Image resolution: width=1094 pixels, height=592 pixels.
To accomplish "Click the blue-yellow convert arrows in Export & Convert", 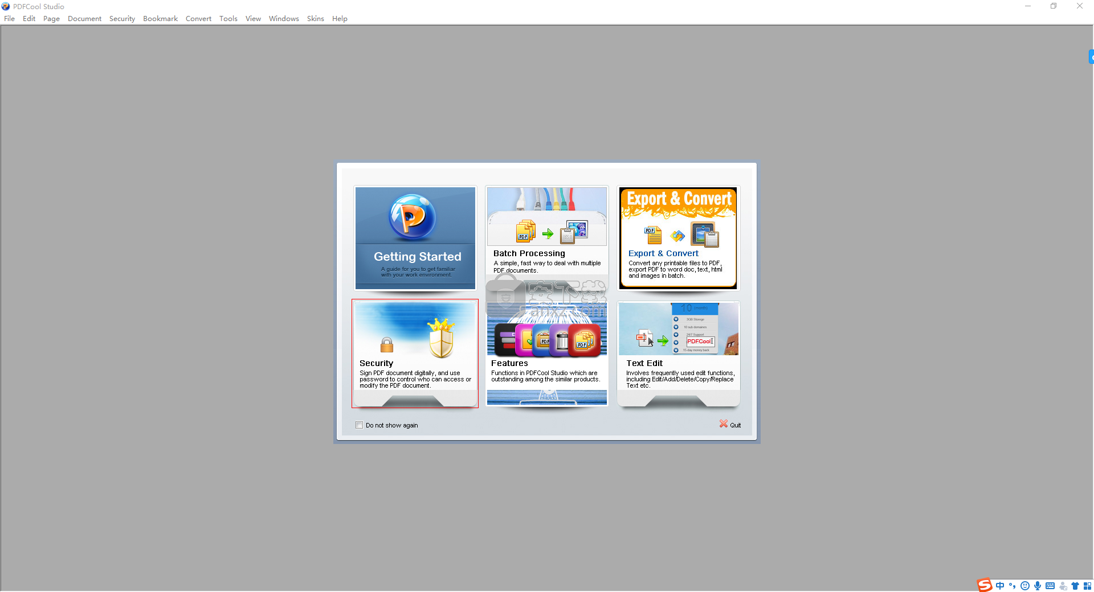I will coord(677,236).
